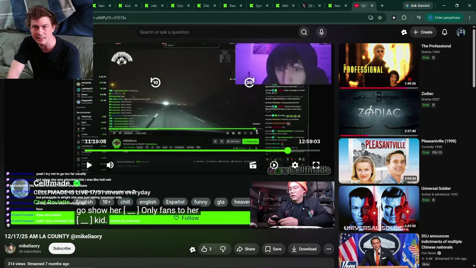Download the video
Image resolution: width=476 pixels, height=268 pixels.
(x=304, y=249)
